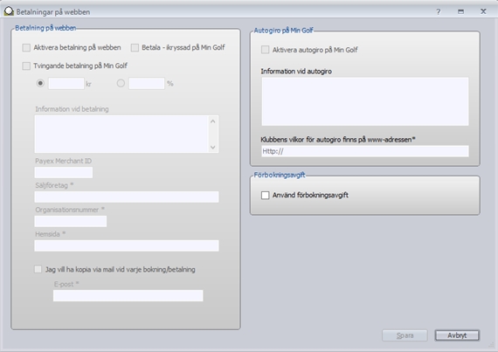Check Använd förbokningsavgift option

(266, 195)
